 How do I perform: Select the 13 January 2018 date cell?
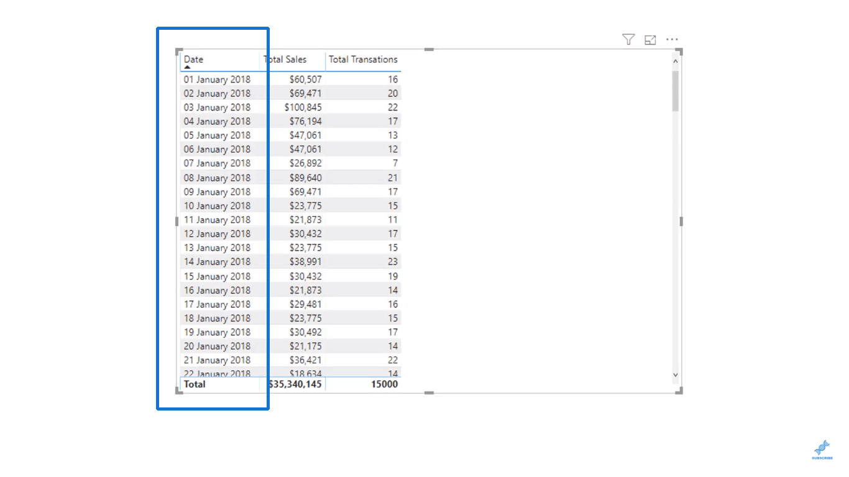[217, 248]
